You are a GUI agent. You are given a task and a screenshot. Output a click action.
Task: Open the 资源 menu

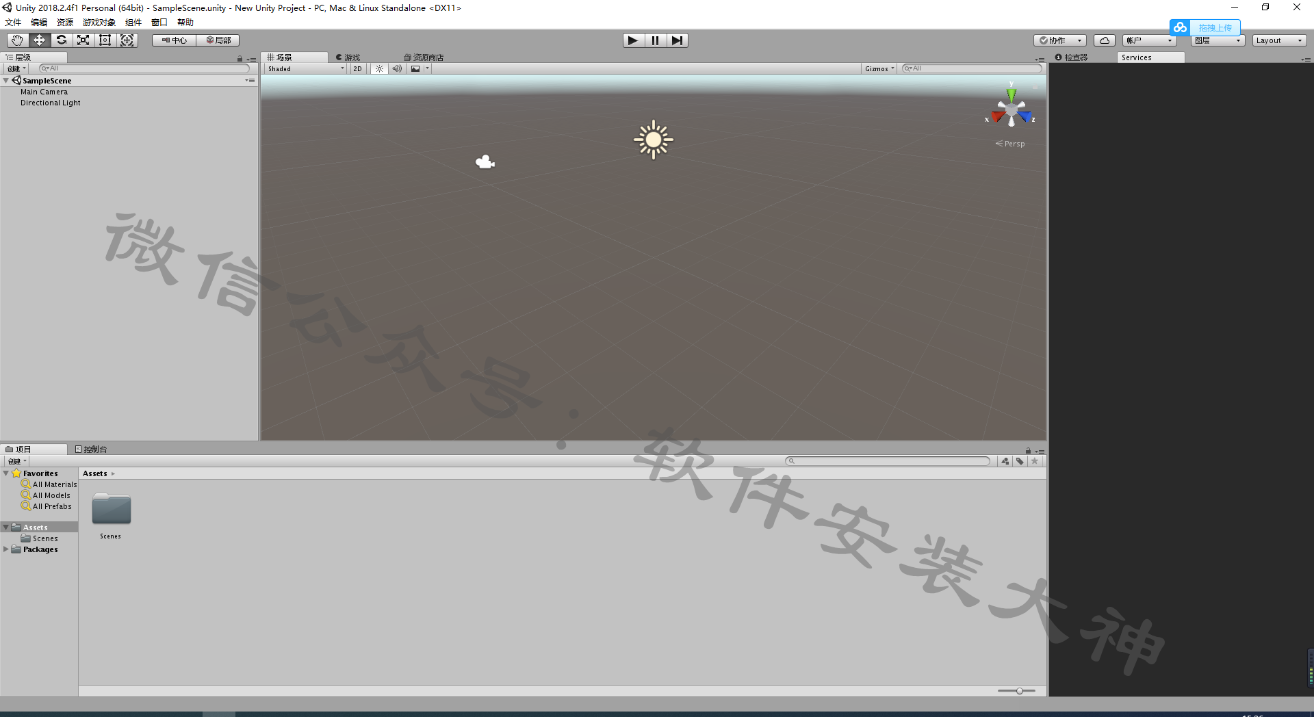pyautogui.click(x=65, y=22)
